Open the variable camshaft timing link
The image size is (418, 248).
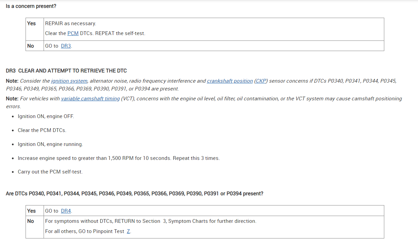pos(90,99)
